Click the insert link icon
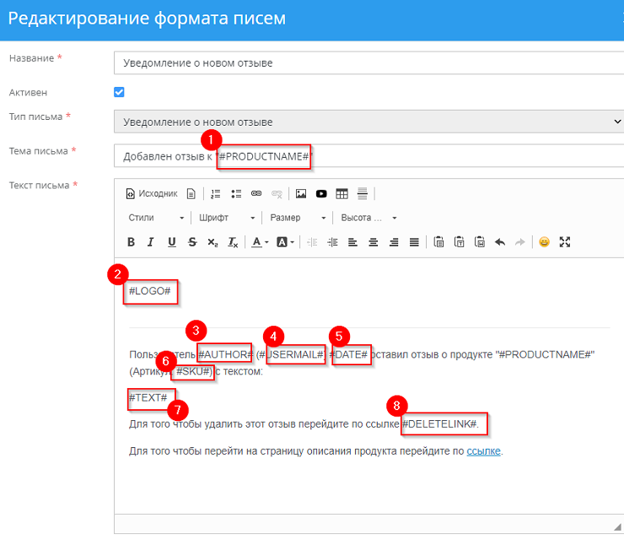Image resolution: width=624 pixels, height=540 pixels. coord(256,193)
